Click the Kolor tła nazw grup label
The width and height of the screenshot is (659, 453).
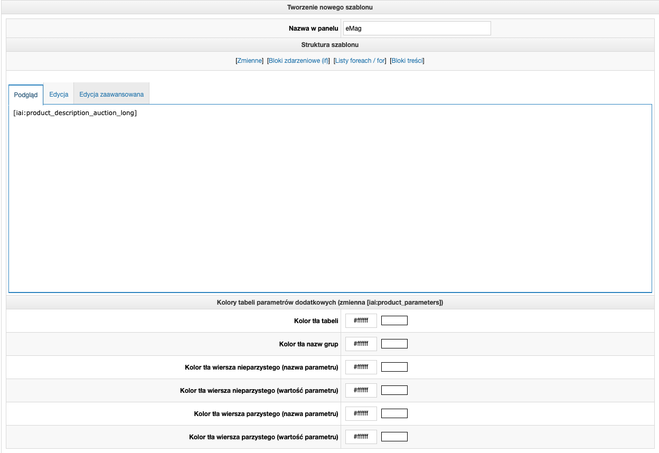tap(309, 344)
